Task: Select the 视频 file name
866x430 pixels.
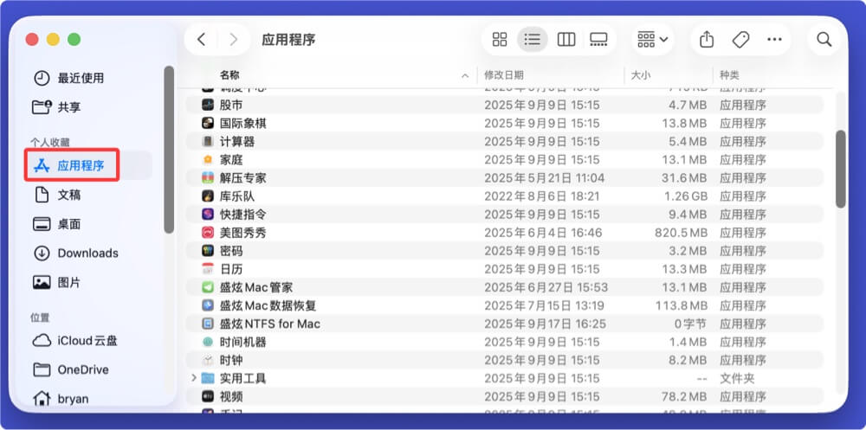Action: click(231, 396)
